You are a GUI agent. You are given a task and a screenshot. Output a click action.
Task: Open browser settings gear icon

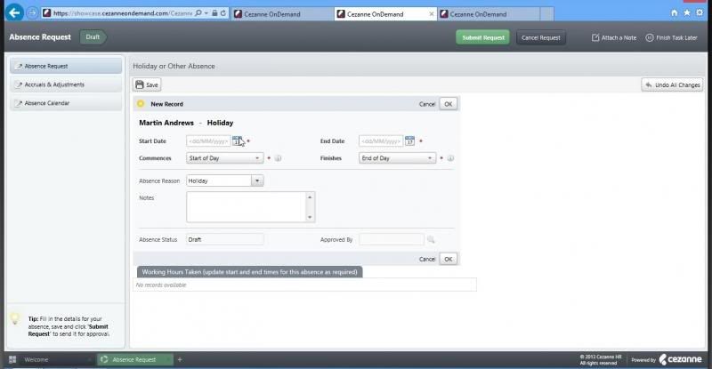[700, 12]
